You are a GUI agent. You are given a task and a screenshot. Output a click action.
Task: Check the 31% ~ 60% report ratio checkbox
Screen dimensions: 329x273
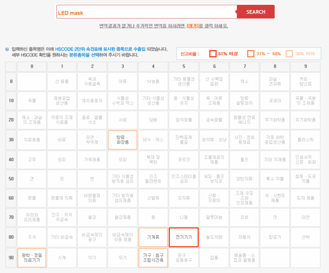coord(252,53)
